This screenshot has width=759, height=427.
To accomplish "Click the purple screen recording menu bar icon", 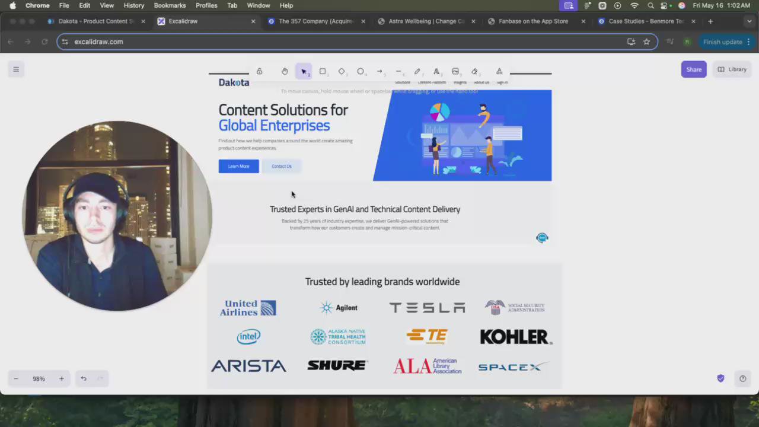I will pyautogui.click(x=569, y=5).
